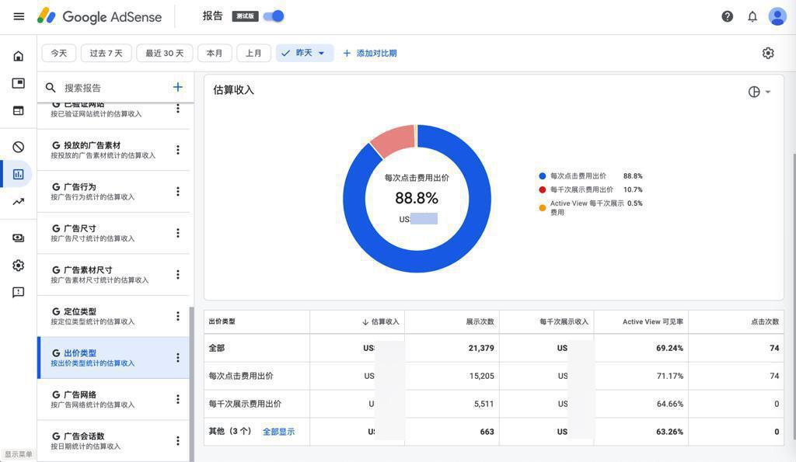This screenshot has width=796, height=462.
Task: Click the Google AdSense logo
Action: pyautogui.click(x=99, y=17)
